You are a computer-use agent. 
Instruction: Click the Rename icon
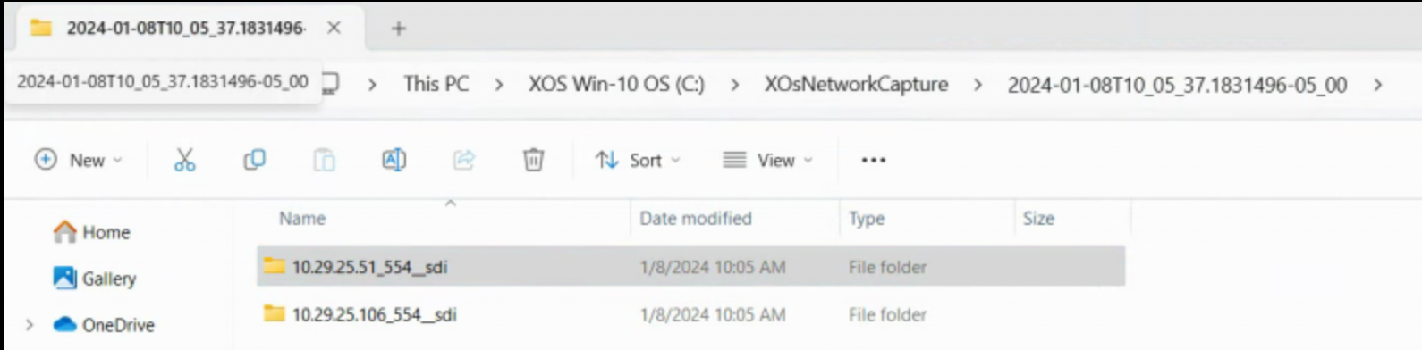pyautogui.click(x=394, y=160)
